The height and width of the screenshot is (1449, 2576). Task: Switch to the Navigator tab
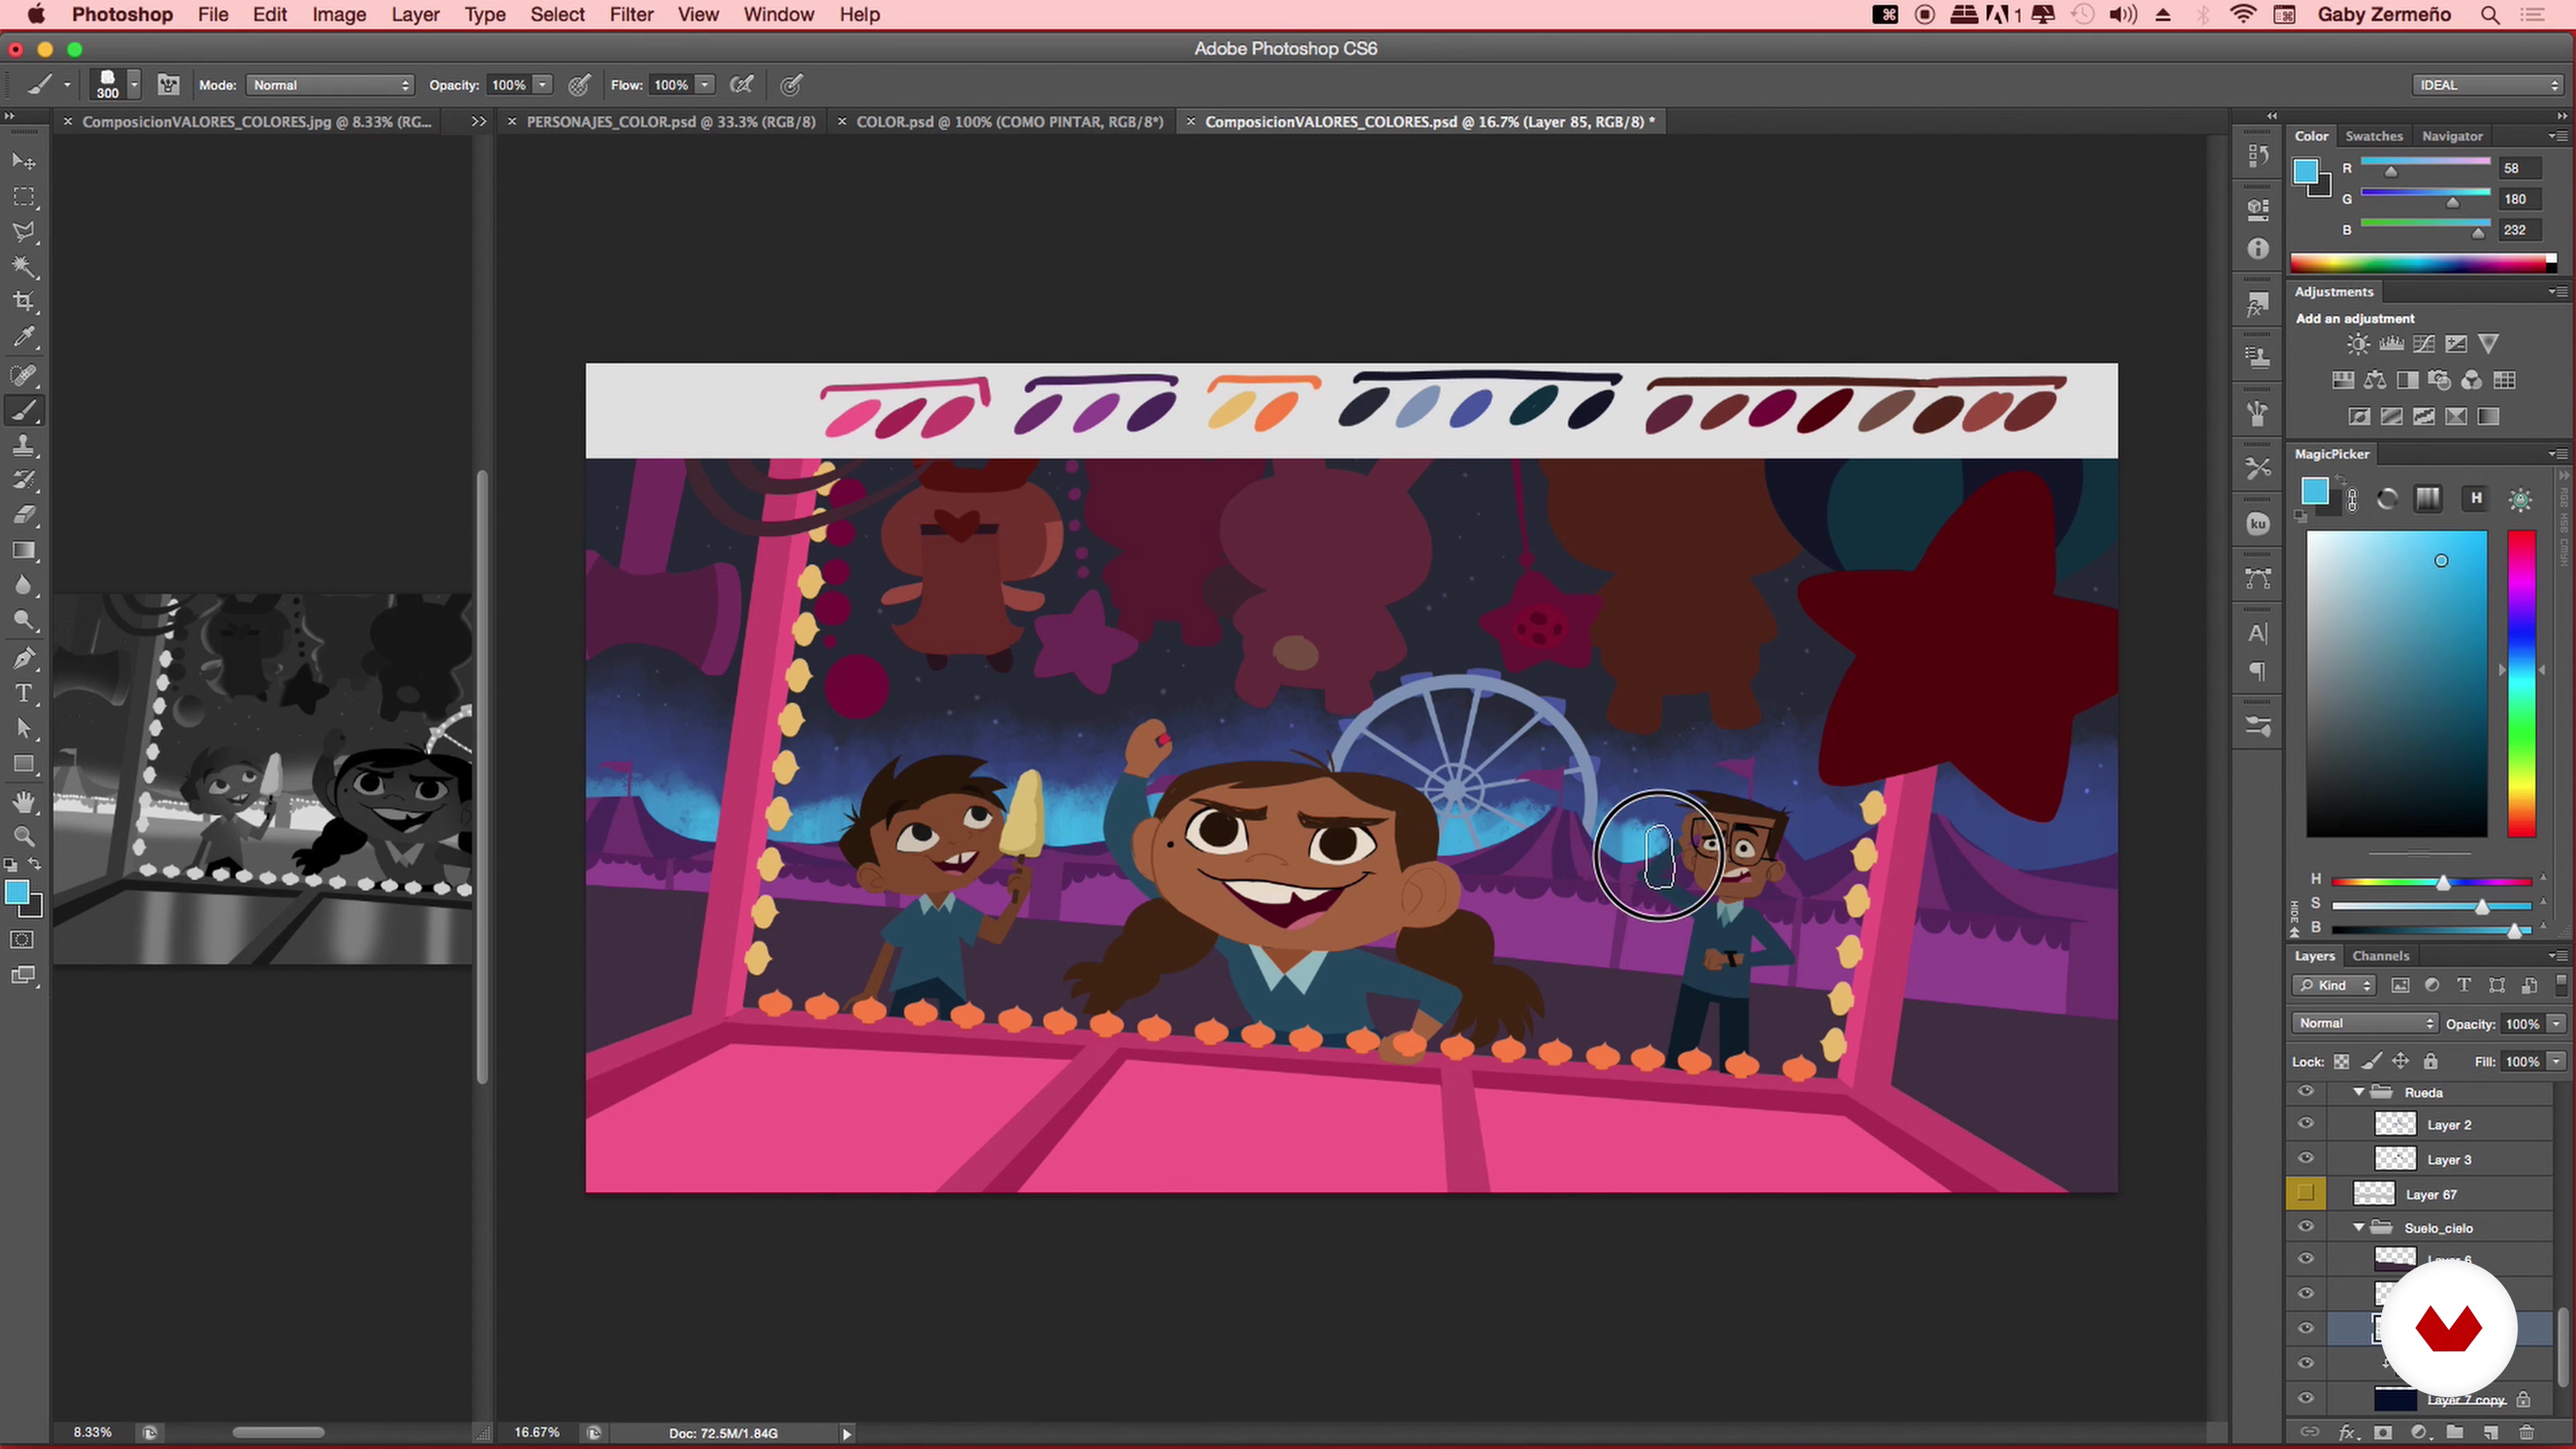[2451, 136]
